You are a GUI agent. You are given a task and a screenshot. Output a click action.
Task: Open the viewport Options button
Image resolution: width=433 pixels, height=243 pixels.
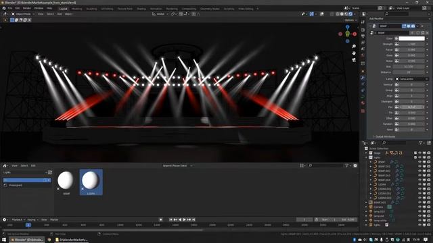(x=350, y=20)
